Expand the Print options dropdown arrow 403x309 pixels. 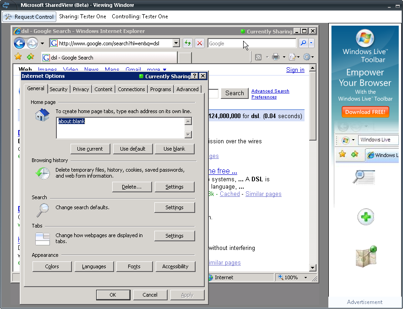pos(284,57)
